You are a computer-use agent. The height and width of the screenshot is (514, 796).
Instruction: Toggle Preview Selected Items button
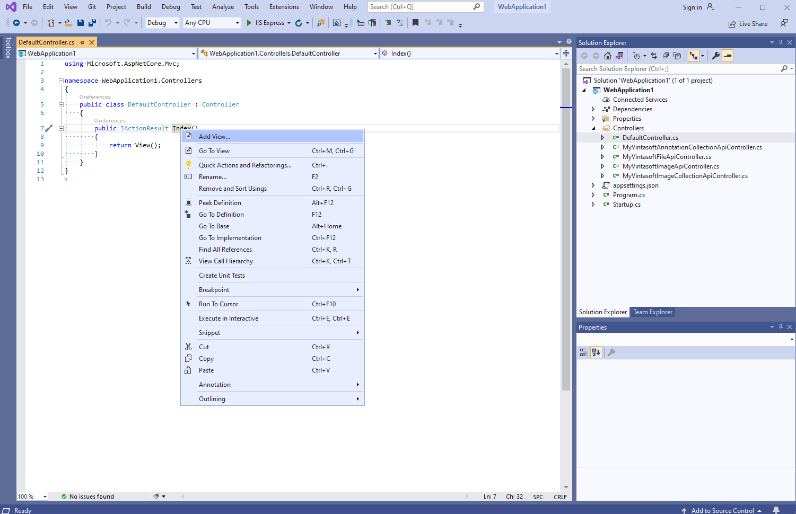[728, 56]
